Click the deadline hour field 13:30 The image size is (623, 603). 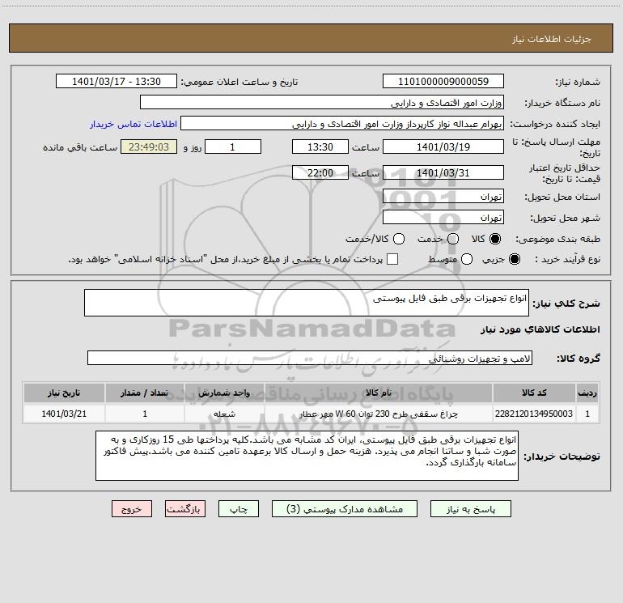[320, 147]
